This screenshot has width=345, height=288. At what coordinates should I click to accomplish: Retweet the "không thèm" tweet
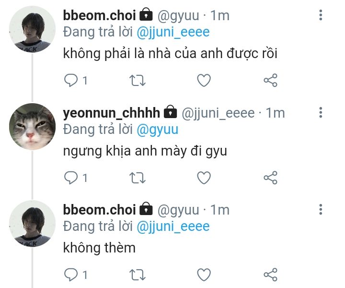[x=138, y=275]
